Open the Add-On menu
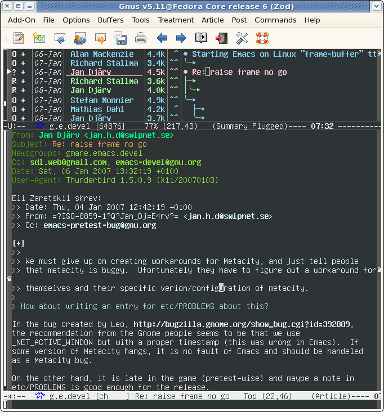Screen dimensions: 384x412 (21, 20)
